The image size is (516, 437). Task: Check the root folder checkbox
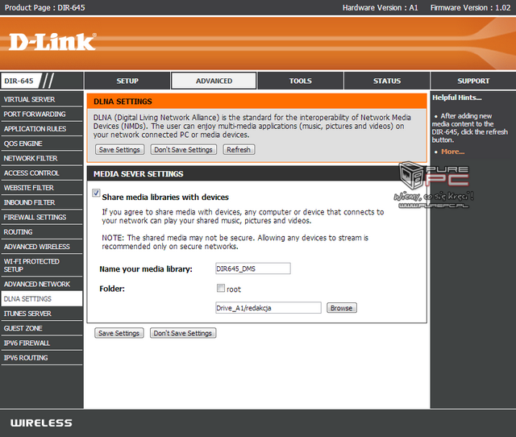coord(221,289)
